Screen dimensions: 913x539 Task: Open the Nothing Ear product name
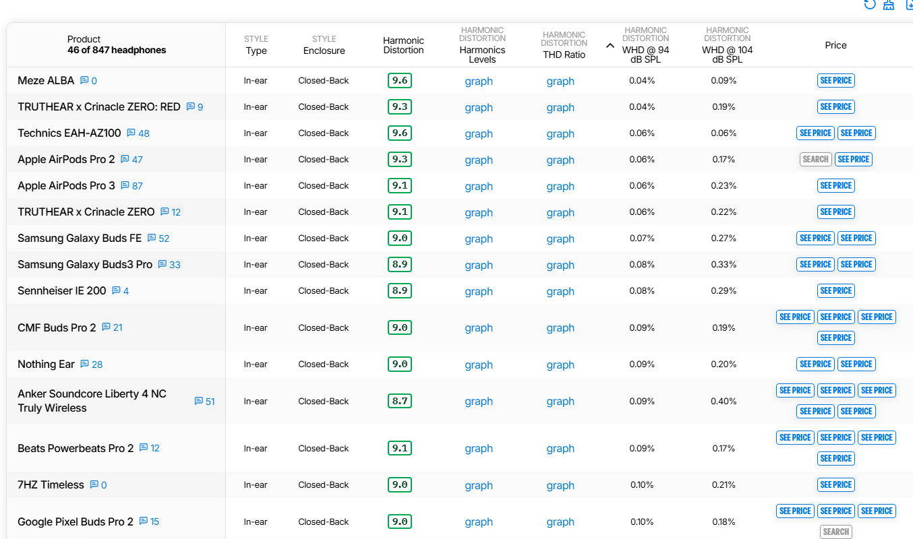pos(46,364)
